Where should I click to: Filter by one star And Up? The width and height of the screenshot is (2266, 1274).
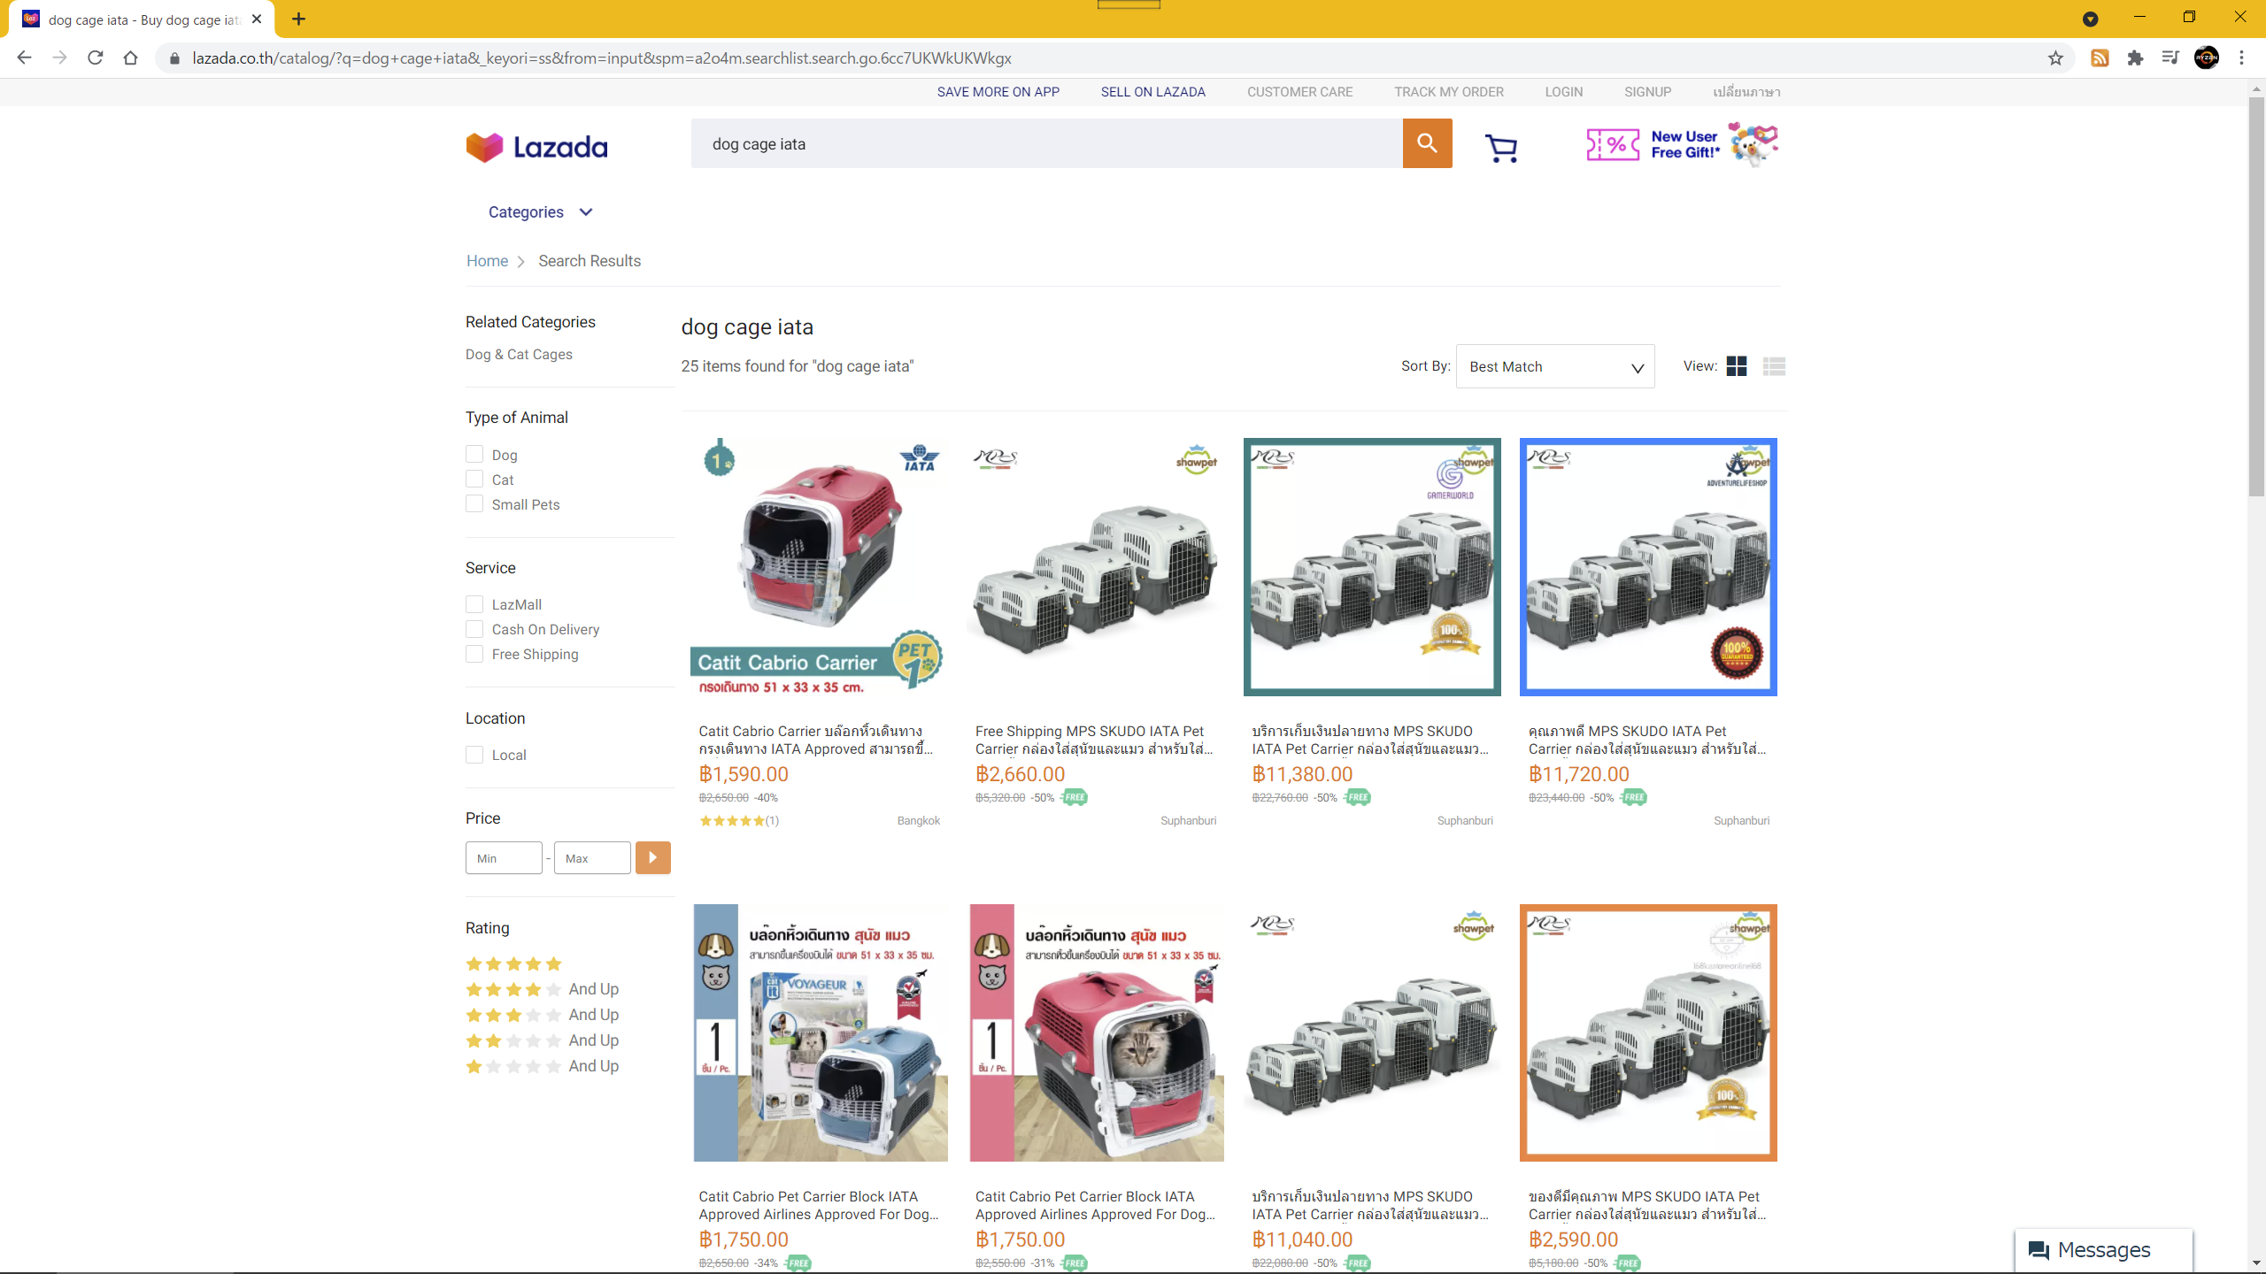[542, 1066]
